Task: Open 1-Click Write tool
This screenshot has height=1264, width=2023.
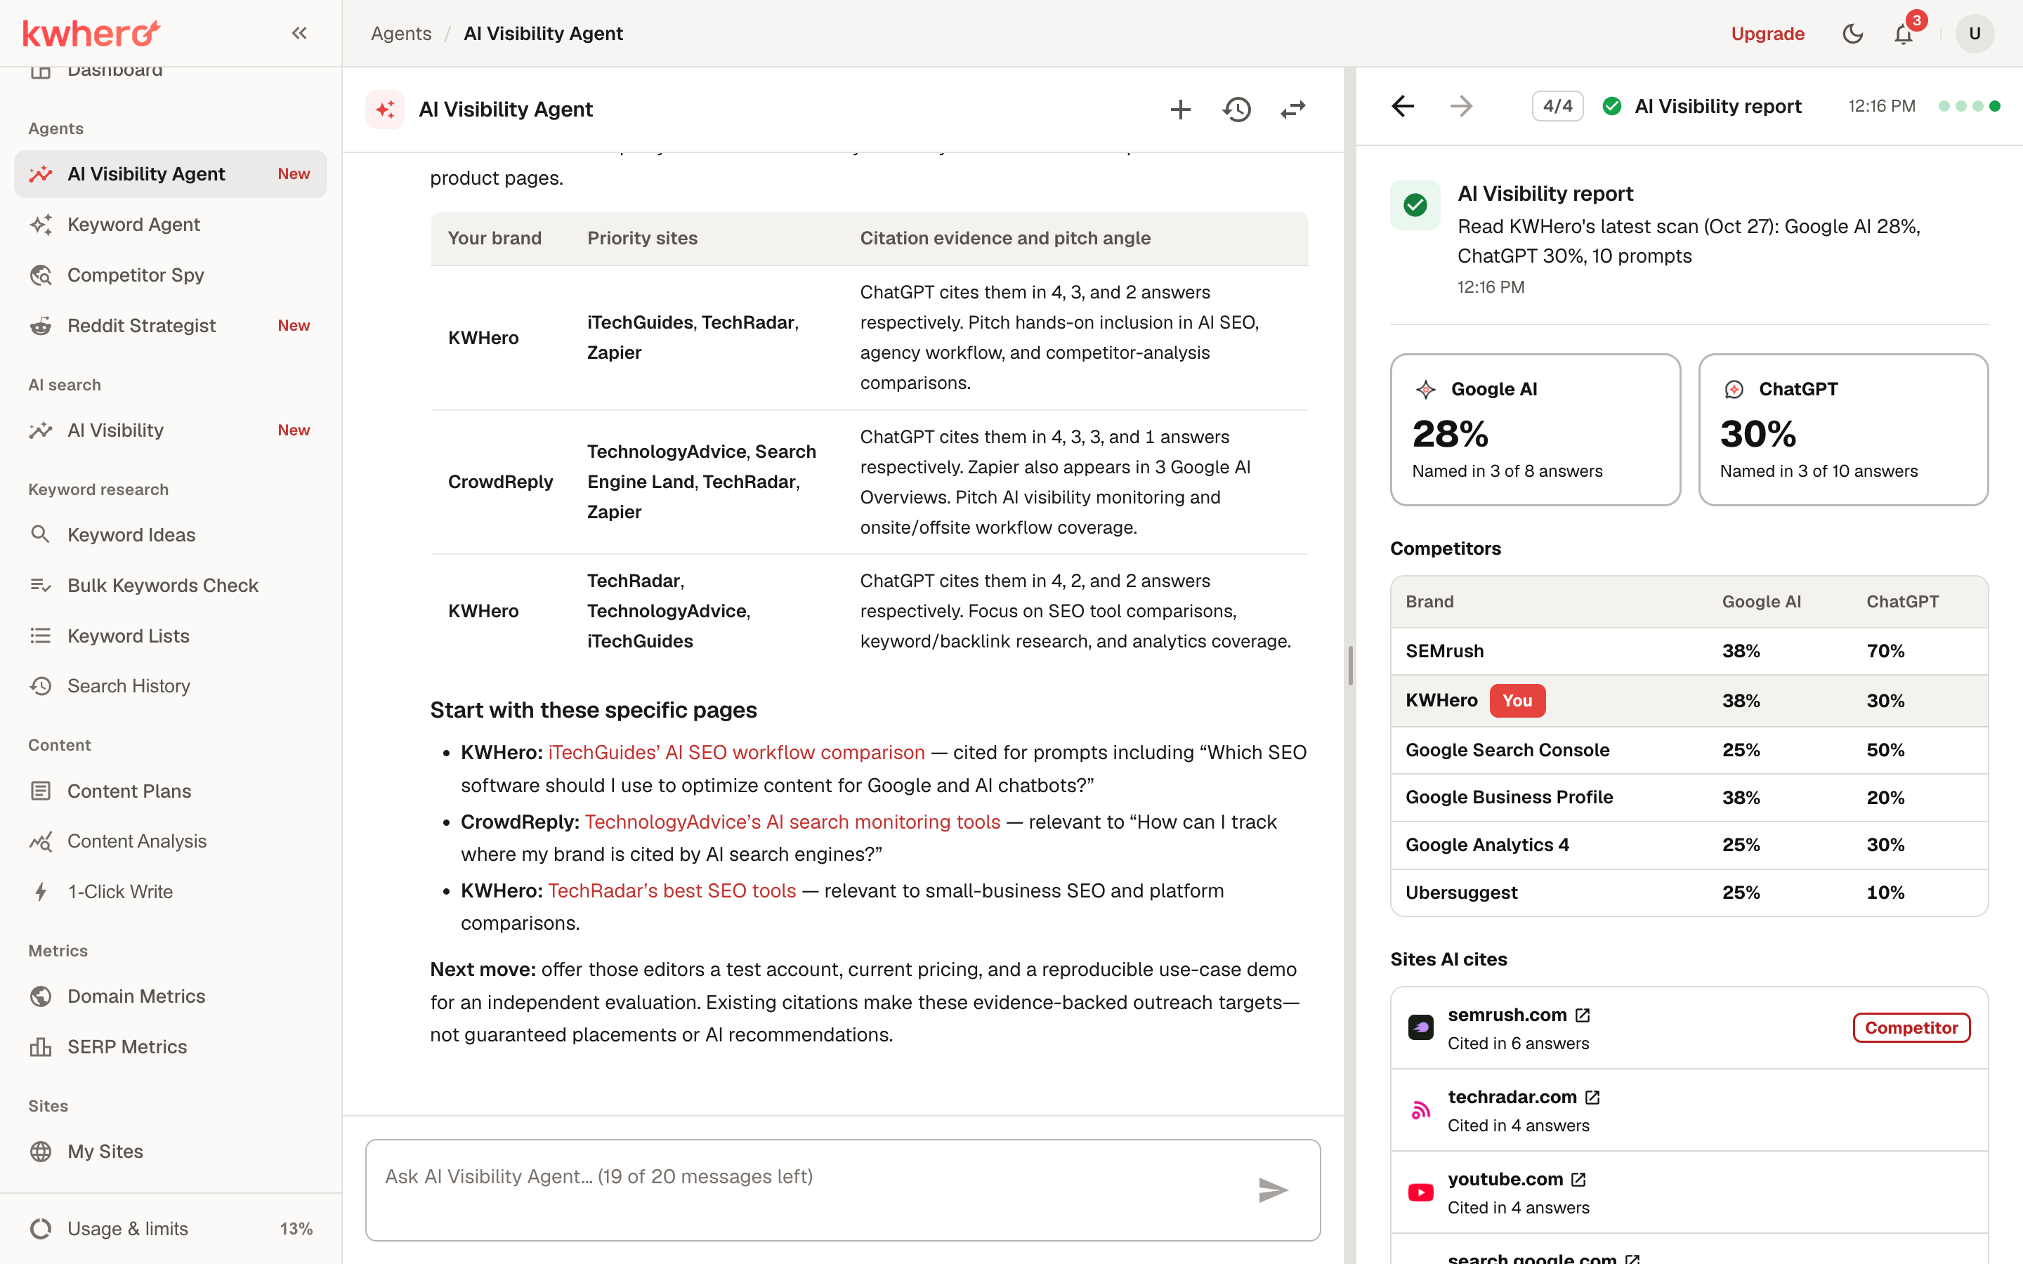Action: (x=171, y=891)
